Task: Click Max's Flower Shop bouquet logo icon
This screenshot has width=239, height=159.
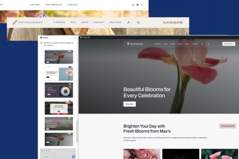Action: 128,44
